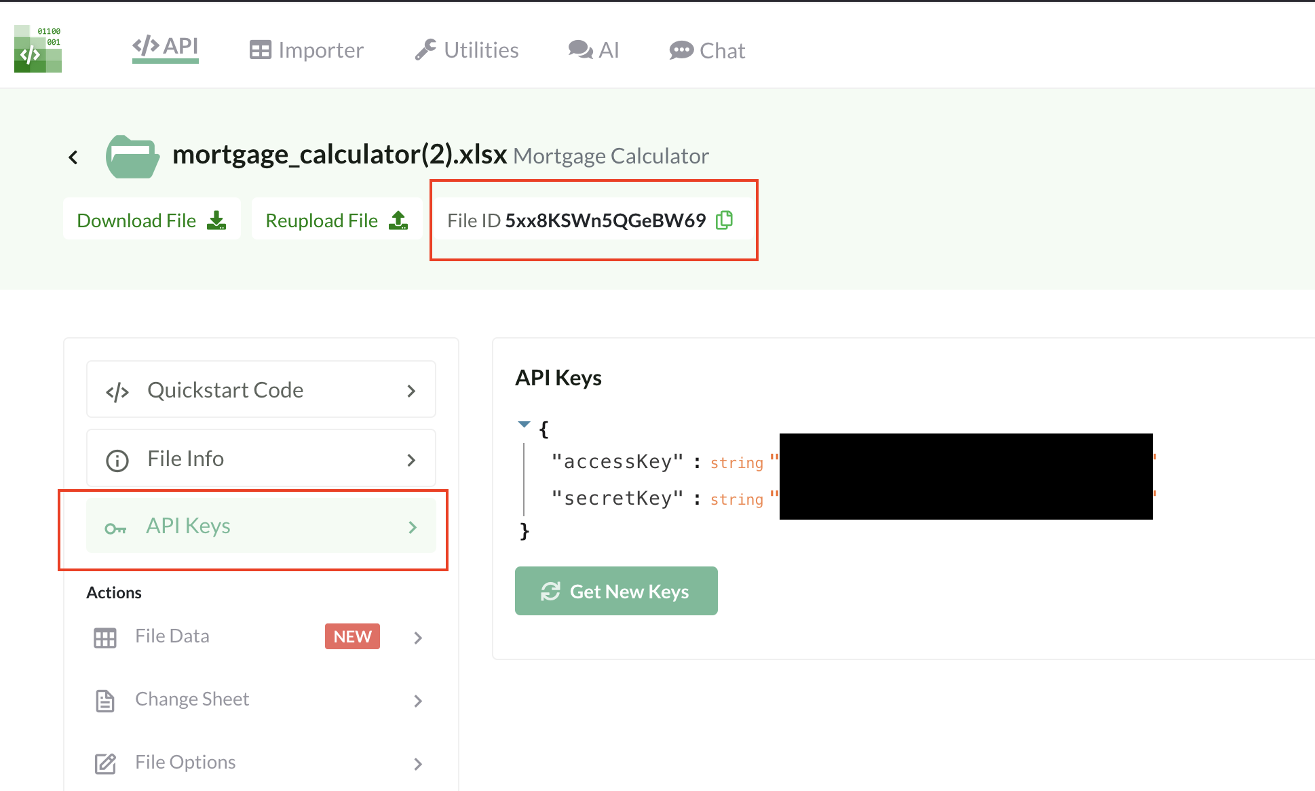Copy the File ID with clipboard icon
This screenshot has width=1315, height=791.
click(725, 220)
